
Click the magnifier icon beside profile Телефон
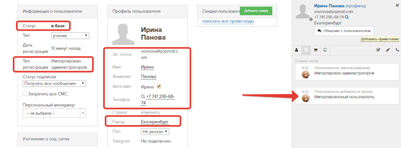pos(143,97)
